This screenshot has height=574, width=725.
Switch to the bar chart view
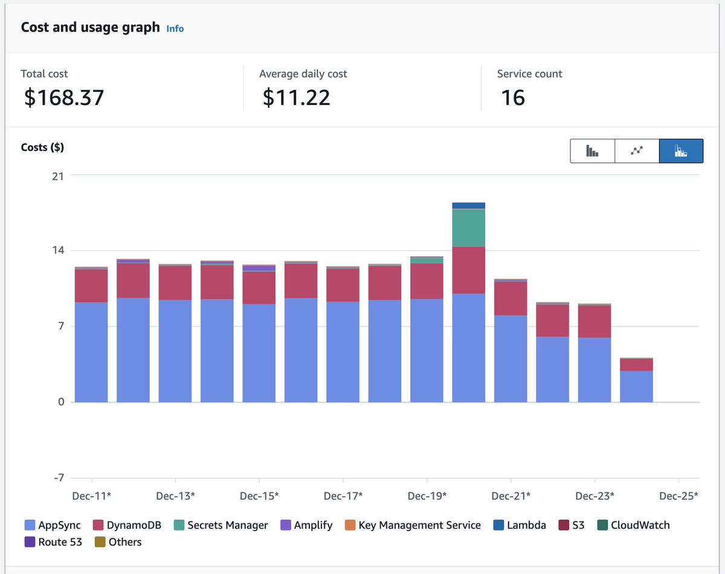pos(593,151)
